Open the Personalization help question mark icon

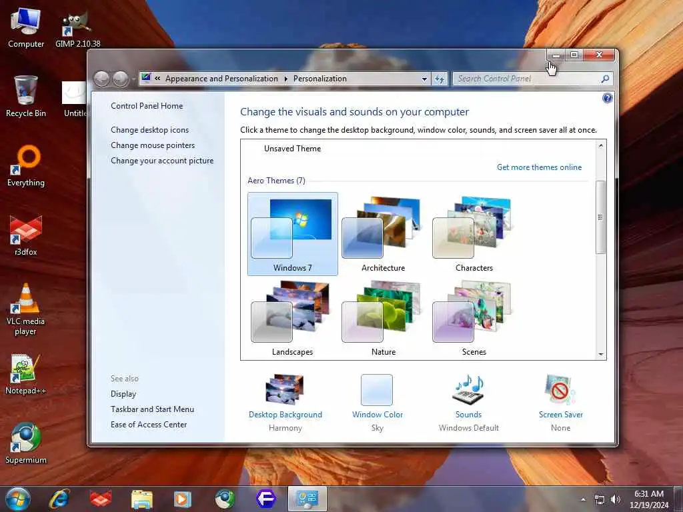click(x=607, y=98)
